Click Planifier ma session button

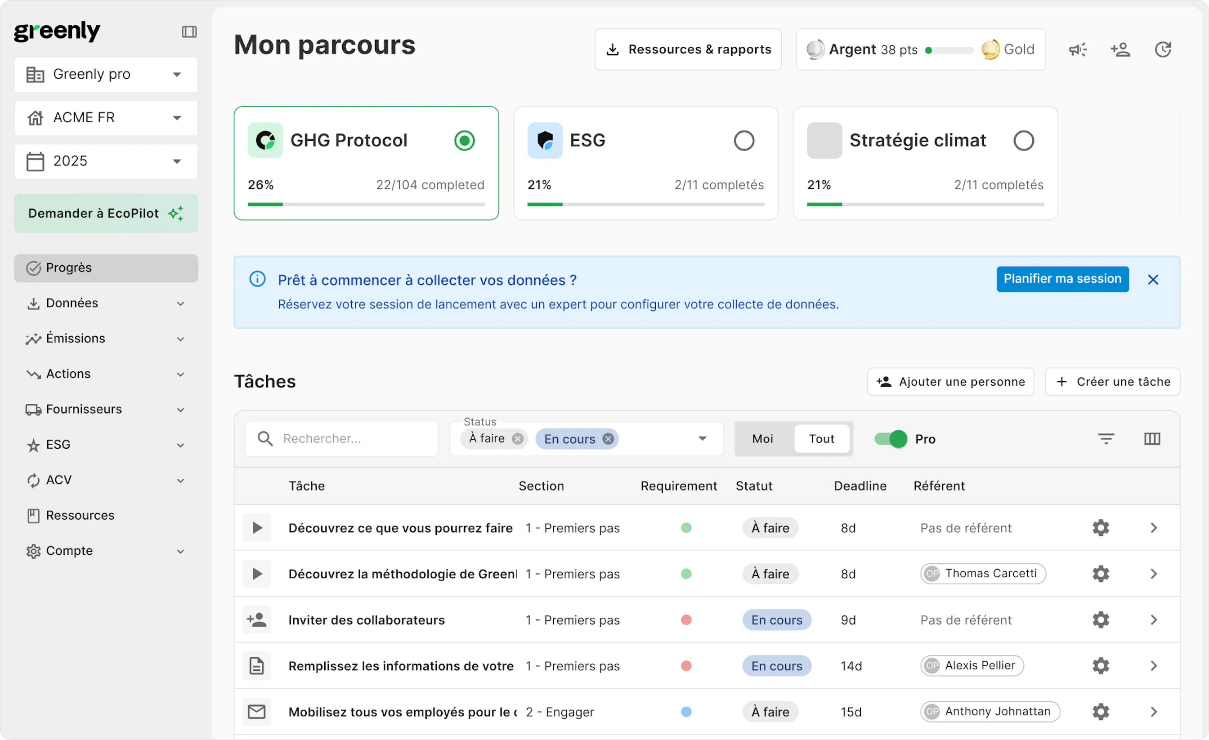(1062, 279)
